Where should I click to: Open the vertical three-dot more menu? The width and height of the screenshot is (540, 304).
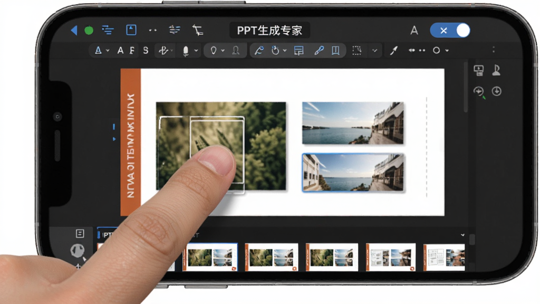click(x=494, y=50)
